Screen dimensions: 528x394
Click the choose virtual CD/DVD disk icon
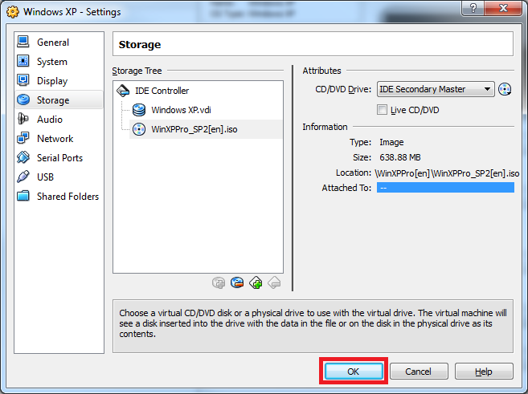click(505, 89)
